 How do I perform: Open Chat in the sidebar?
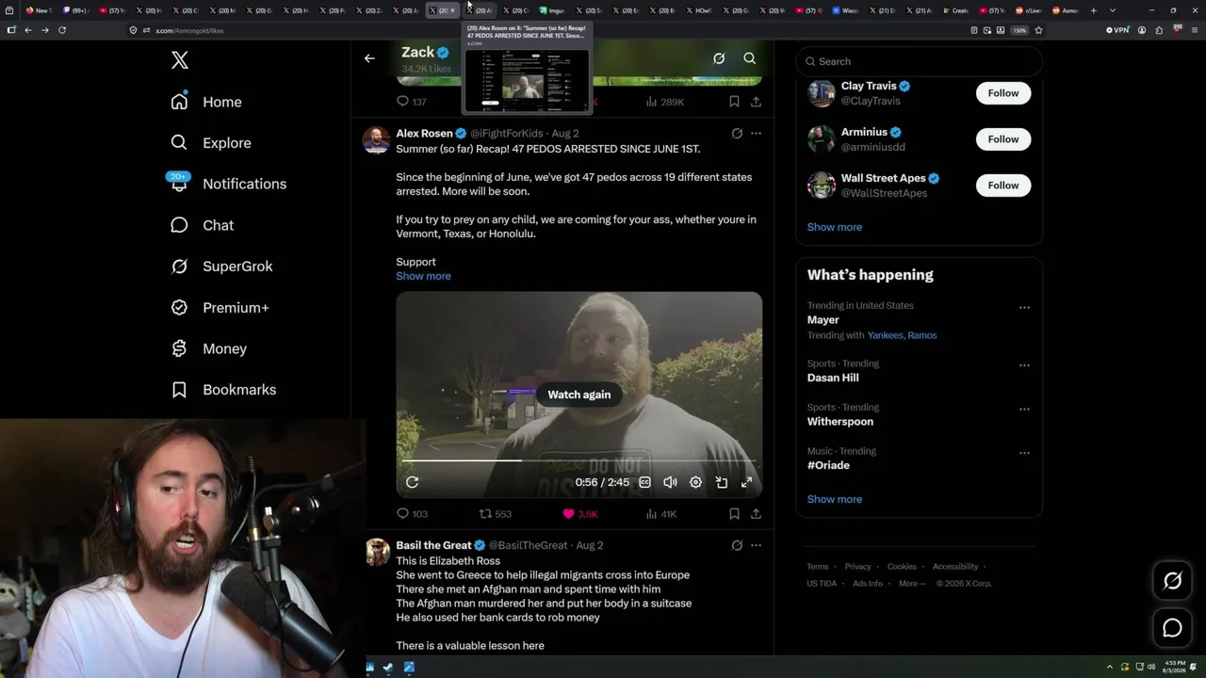coord(202,225)
